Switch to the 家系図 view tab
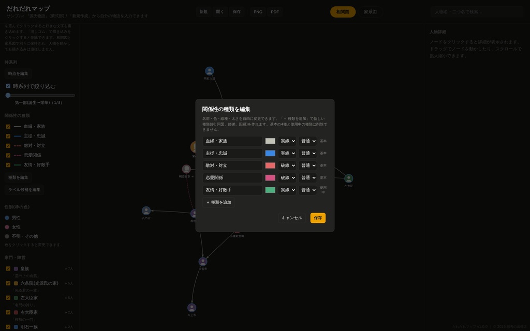This screenshot has height=331, width=530. pyautogui.click(x=370, y=12)
